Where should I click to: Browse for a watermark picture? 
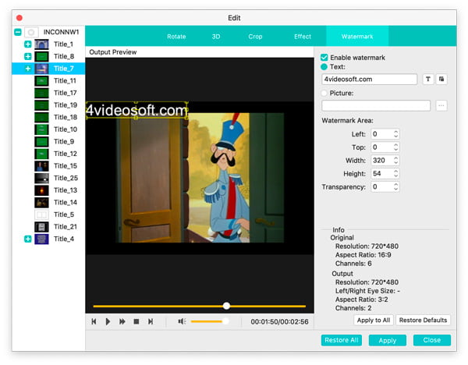click(441, 105)
